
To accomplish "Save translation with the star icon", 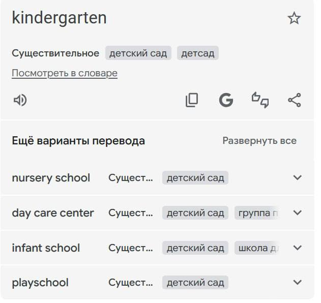I will coord(294,19).
